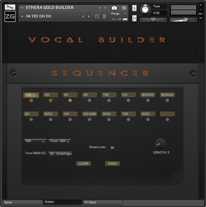Enable the step dot under AH
206x207 pixels.
[90, 100]
